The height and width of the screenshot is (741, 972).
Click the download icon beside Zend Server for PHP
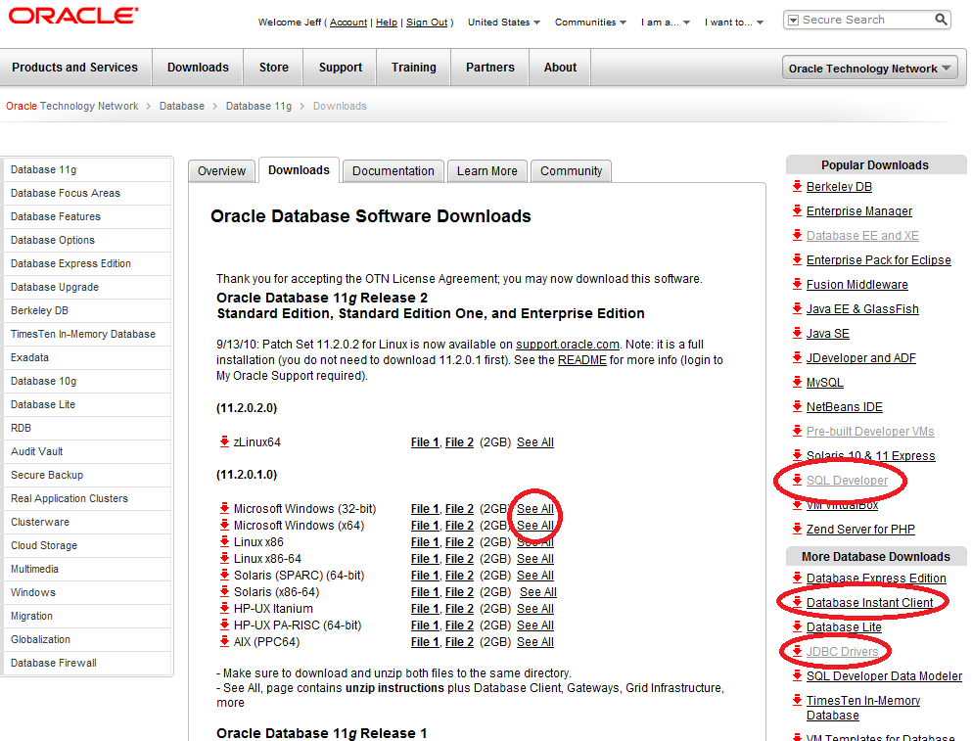coord(797,529)
